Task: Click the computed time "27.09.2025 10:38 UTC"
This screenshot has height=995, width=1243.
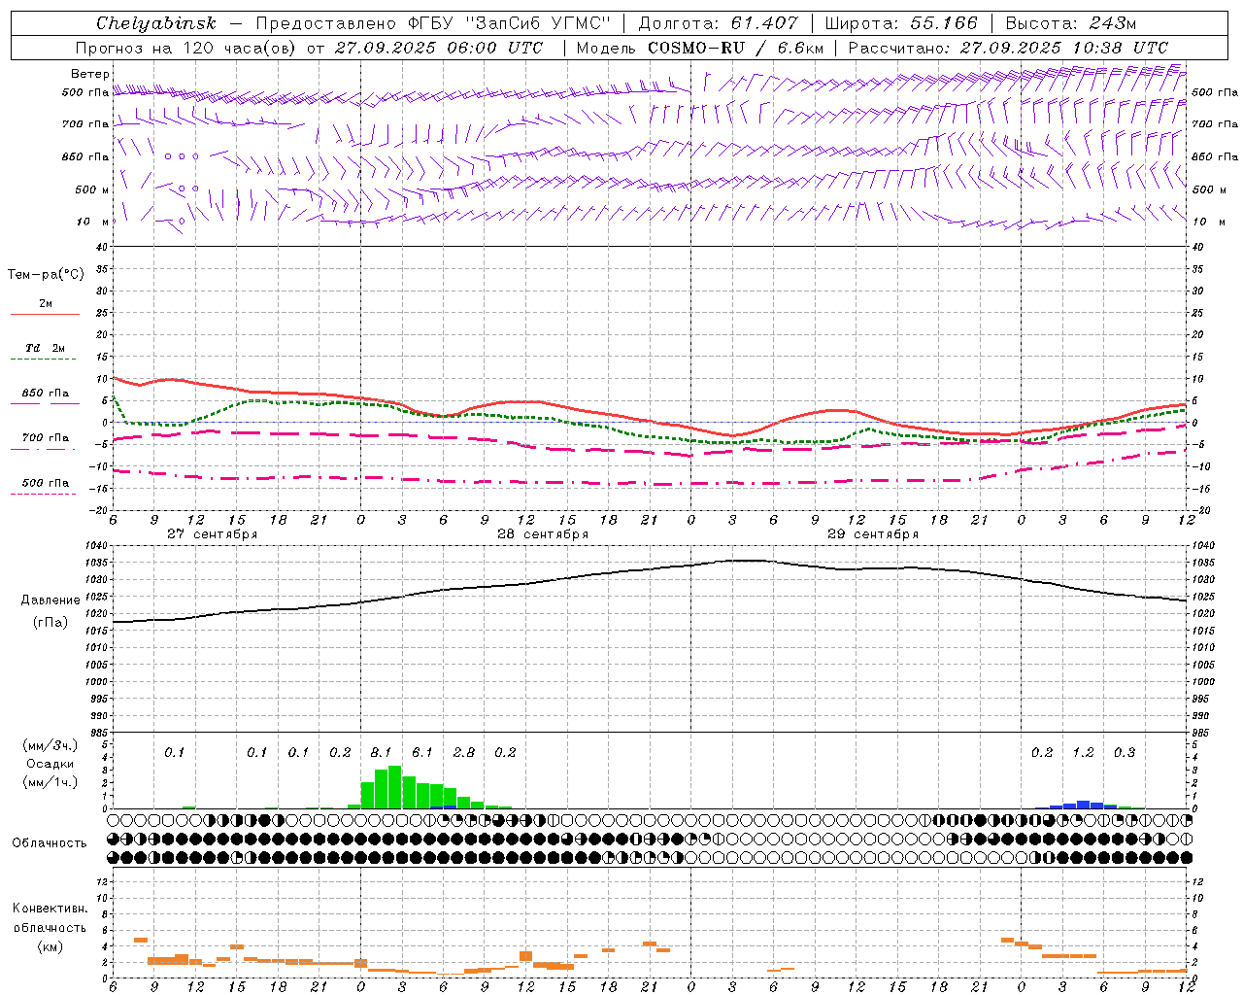Action: tap(1063, 48)
